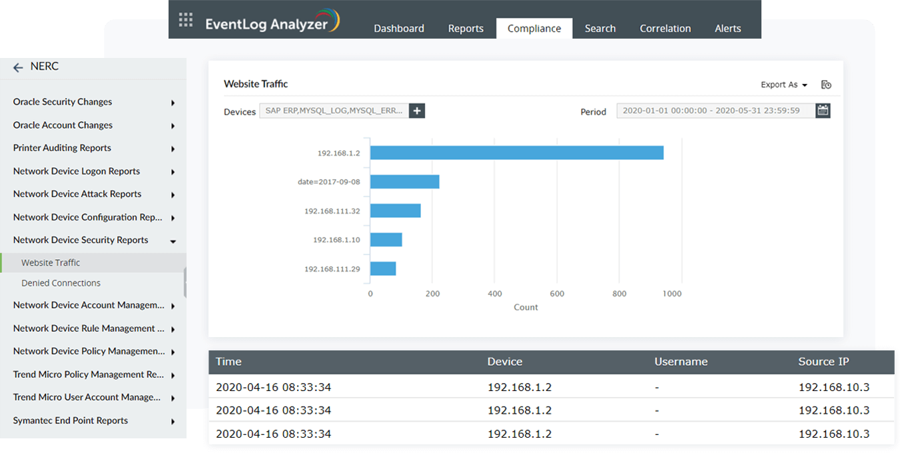Click the schedule report icon

point(826,85)
